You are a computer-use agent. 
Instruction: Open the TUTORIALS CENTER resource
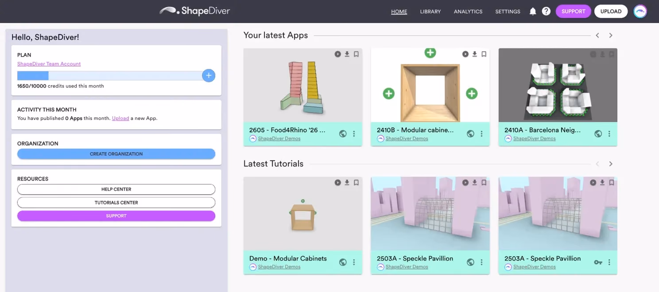pos(116,203)
